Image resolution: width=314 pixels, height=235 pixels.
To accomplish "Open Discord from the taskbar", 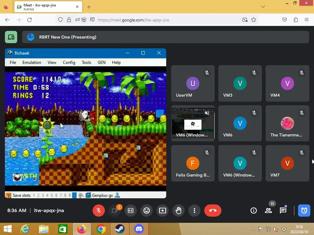I will pos(139,229).
